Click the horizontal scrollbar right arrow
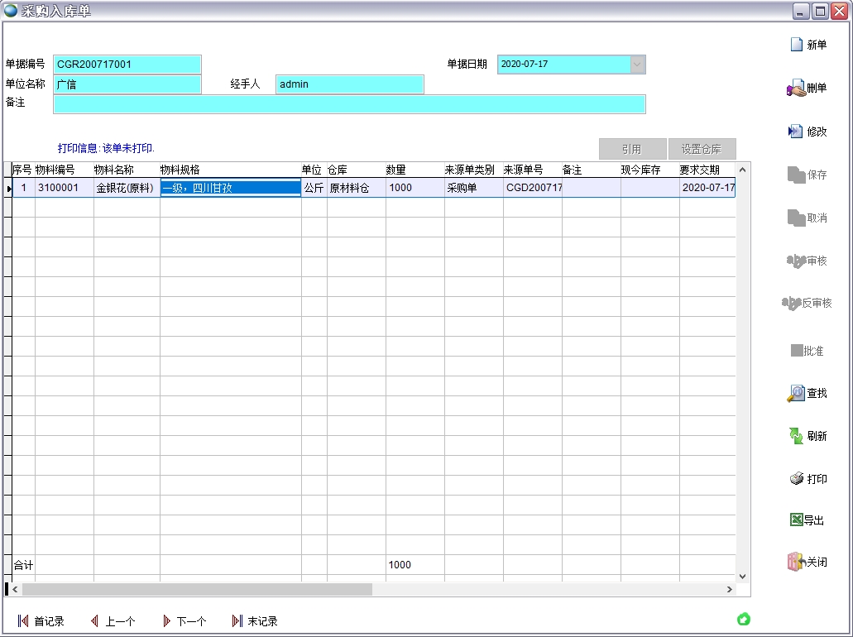Screen dimensions: 853x637 click(x=729, y=590)
